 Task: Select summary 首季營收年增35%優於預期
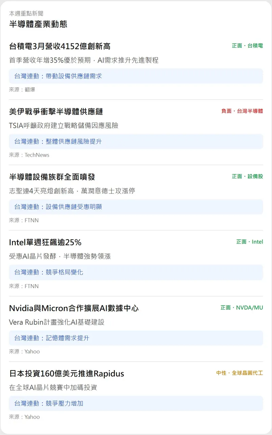[50, 60]
